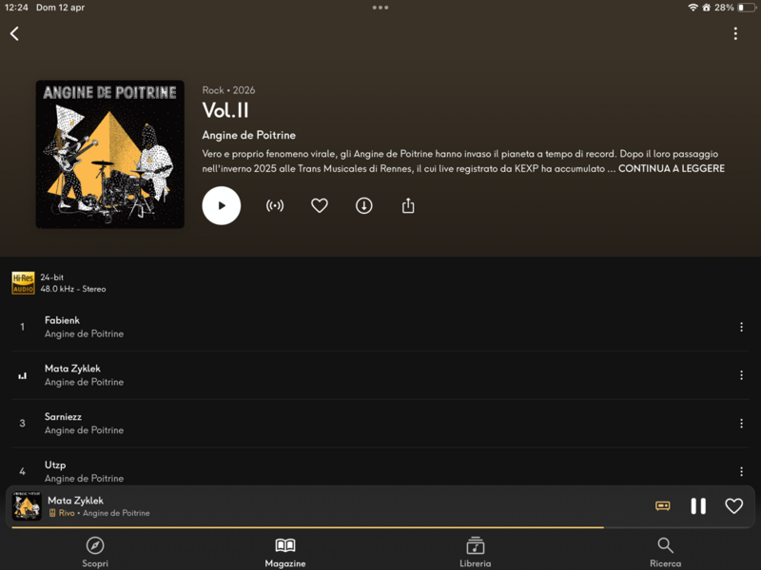Expand description via CONTINUA A LEGGERE
The width and height of the screenshot is (761, 570).
point(672,169)
